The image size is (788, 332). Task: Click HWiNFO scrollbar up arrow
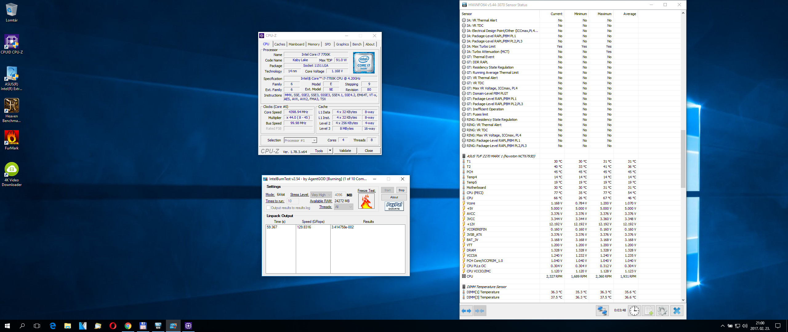pyautogui.click(x=683, y=13)
